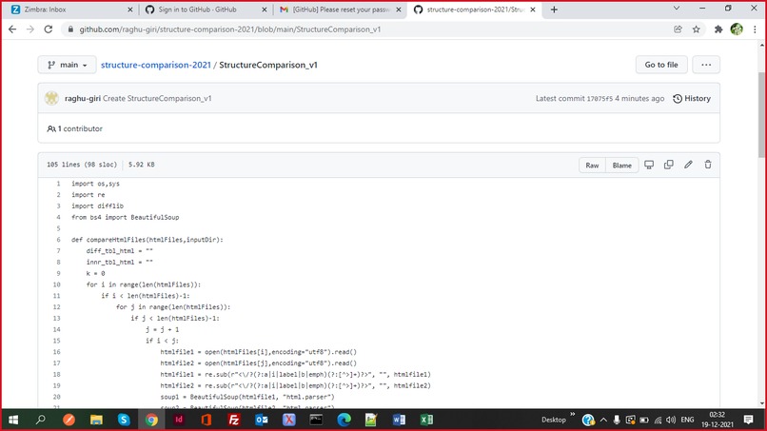Image resolution: width=767 pixels, height=431 pixels.
Task: Select line number 10
Action: tap(57, 284)
